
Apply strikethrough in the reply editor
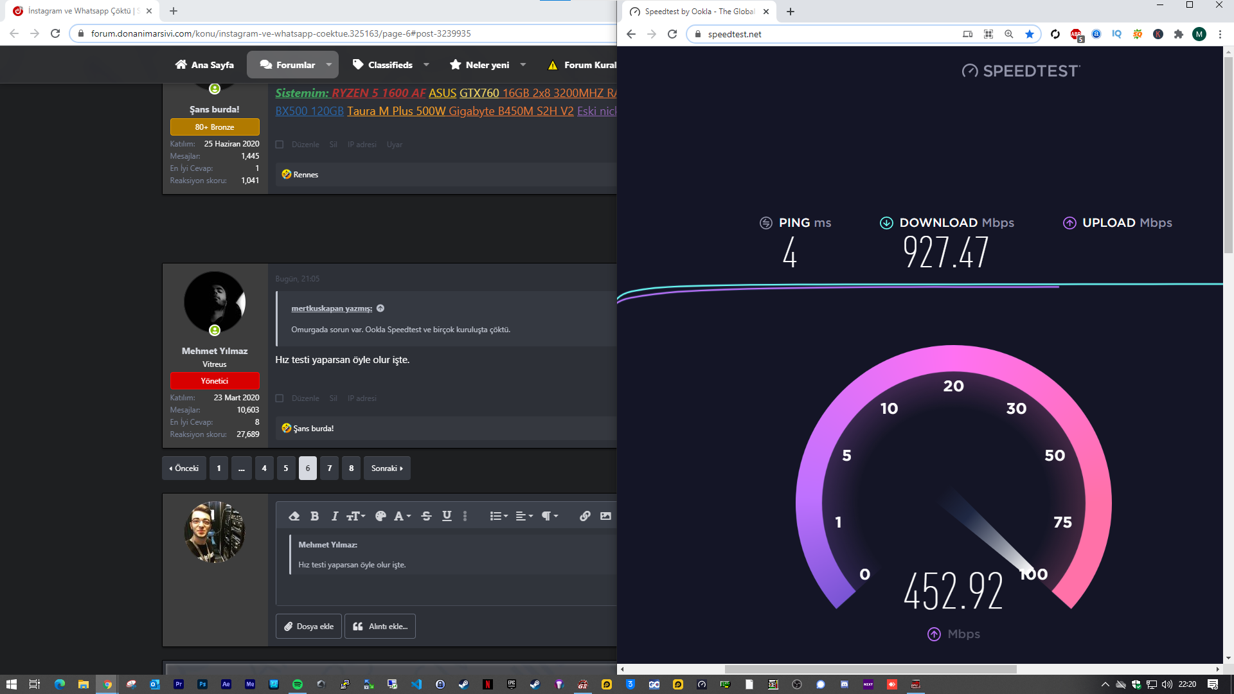[x=426, y=516]
